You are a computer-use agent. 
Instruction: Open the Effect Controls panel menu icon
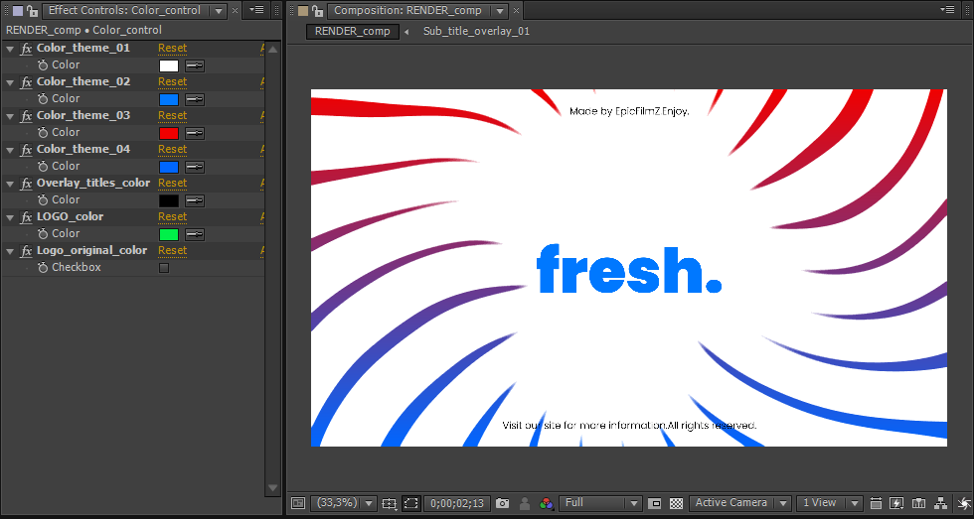[x=256, y=10]
